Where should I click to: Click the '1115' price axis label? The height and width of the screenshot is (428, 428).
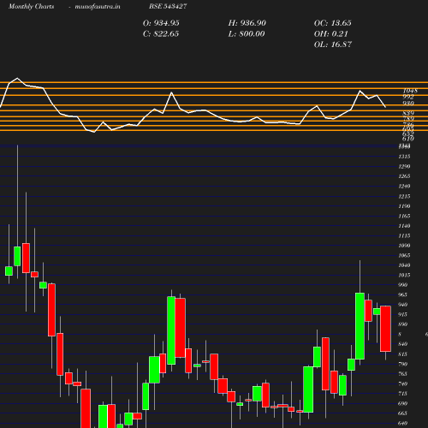click(x=404, y=235)
